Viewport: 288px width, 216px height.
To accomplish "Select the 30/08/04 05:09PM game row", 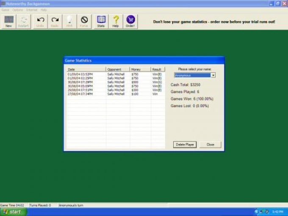I will [x=116, y=86].
